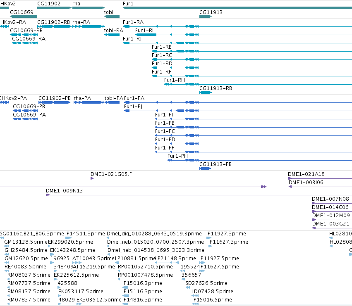The width and height of the screenshot is (352, 306).
Task: Open clone DME1-012M09 label
Action: [x=331, y=216]
